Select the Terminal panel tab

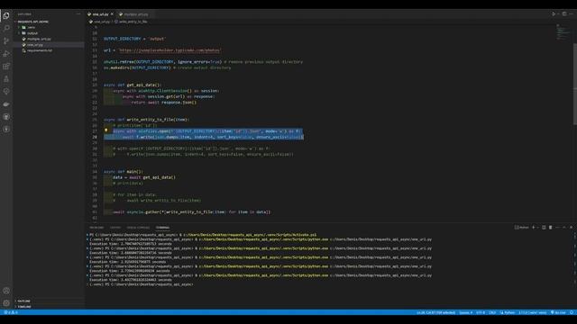(162, 228)
